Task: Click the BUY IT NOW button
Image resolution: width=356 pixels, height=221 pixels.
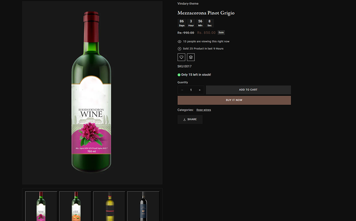Action: [x=234, y=100]
